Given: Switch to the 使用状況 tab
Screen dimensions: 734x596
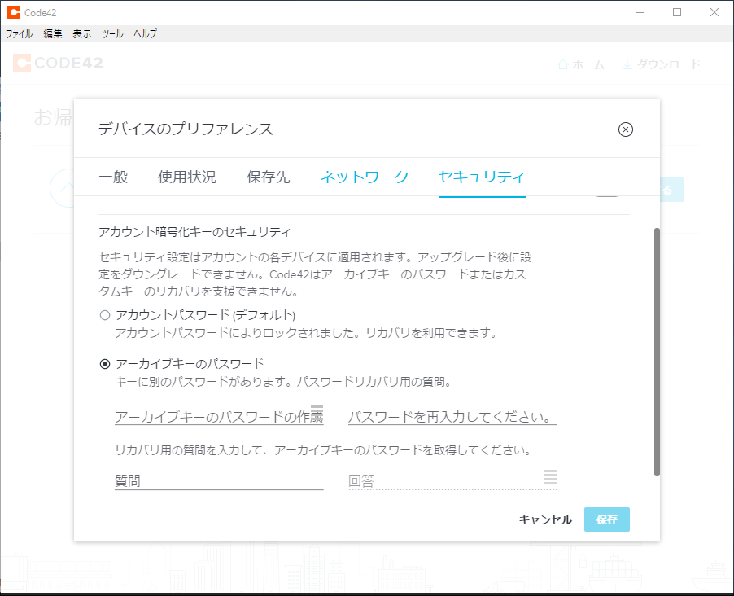Looking at the screenshot, I should point(187,177).
